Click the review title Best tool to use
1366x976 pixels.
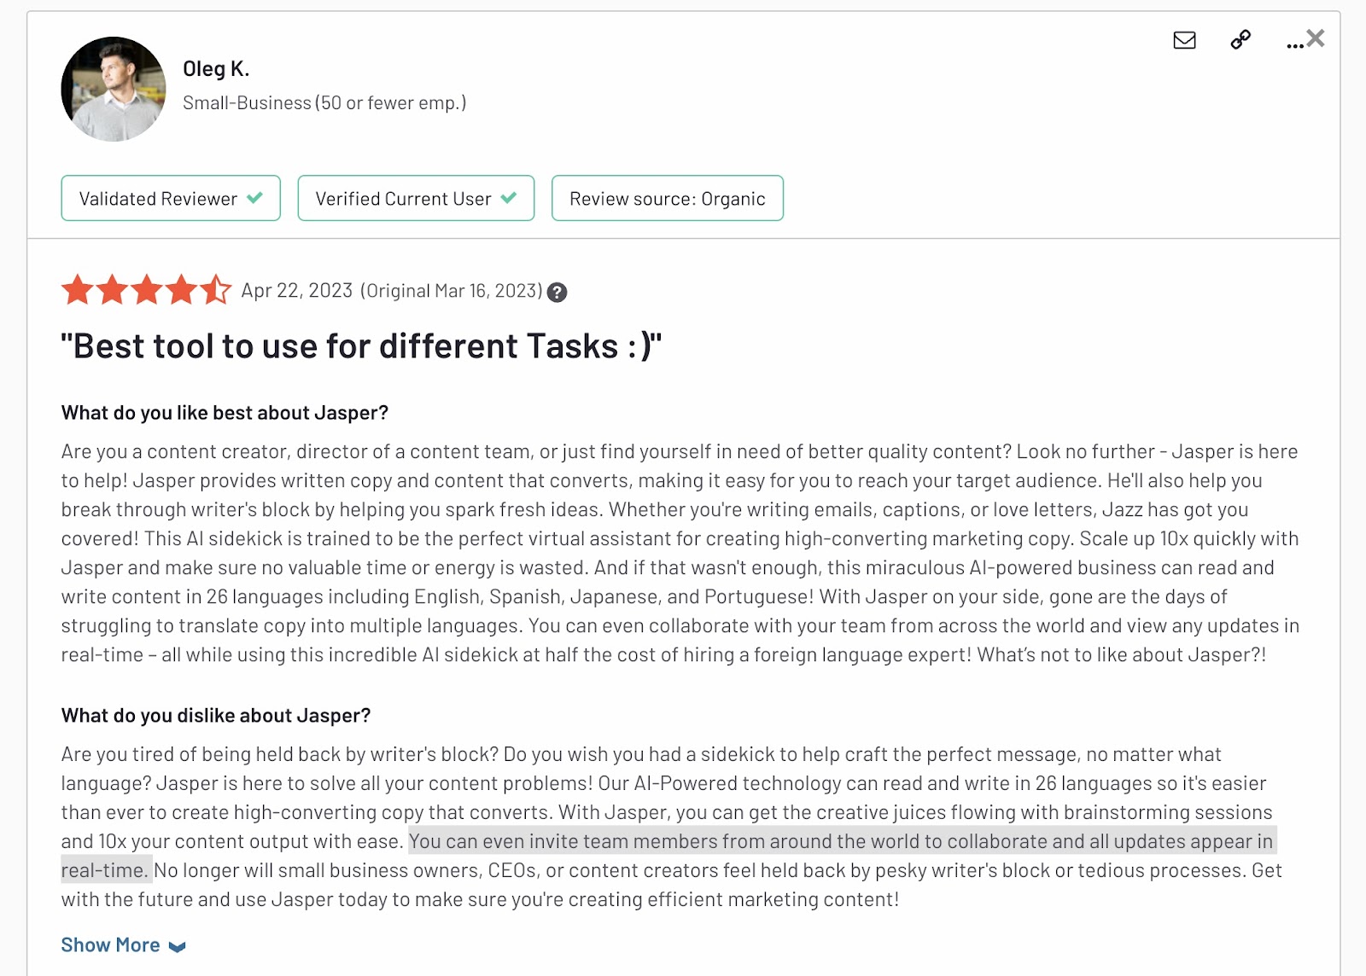[x=361, y=346]
